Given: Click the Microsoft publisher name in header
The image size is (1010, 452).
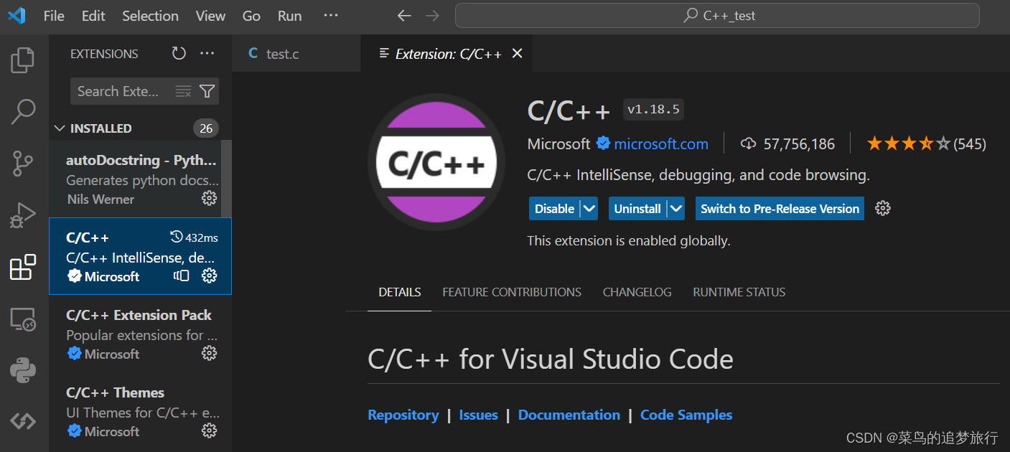Looking at the screenshot, I should click(558, 144).
